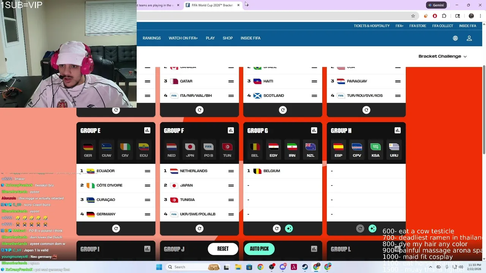This screenshot has width=486, height=273.
Task: Open the PLAY menu item
Action: [x=210, y=38]
